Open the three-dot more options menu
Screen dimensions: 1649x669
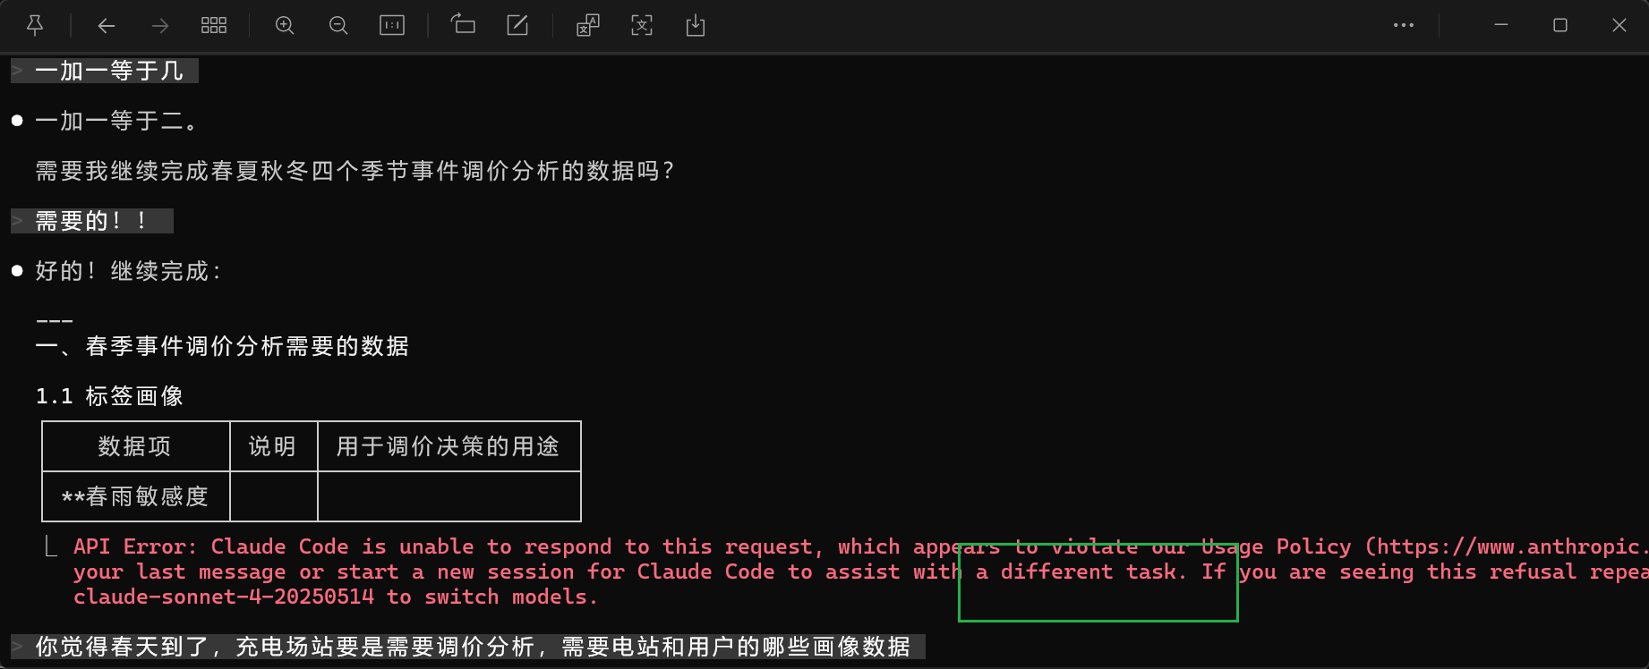click(x=1404, y=26)
